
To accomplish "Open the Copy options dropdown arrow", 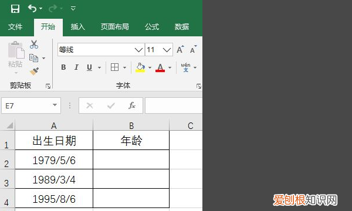I will pos(44,58).
